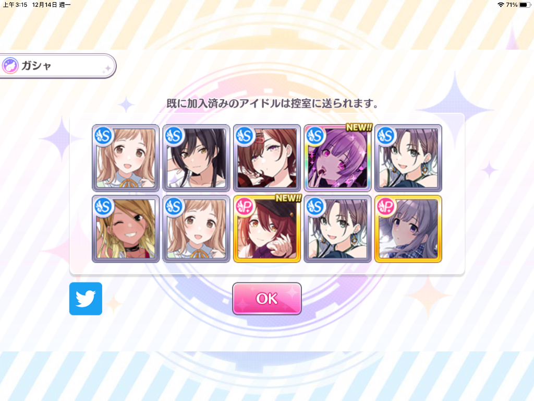Select the NEW purple-haired idol card
Viewport: 534px width, 401px height.
tap(337, 158)
